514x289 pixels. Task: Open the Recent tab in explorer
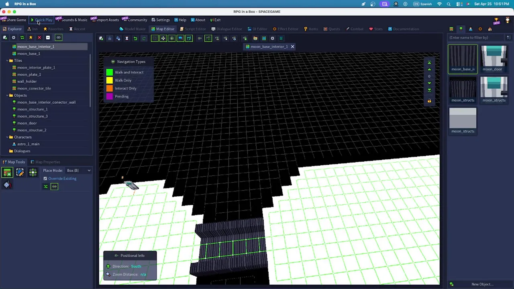77,29
